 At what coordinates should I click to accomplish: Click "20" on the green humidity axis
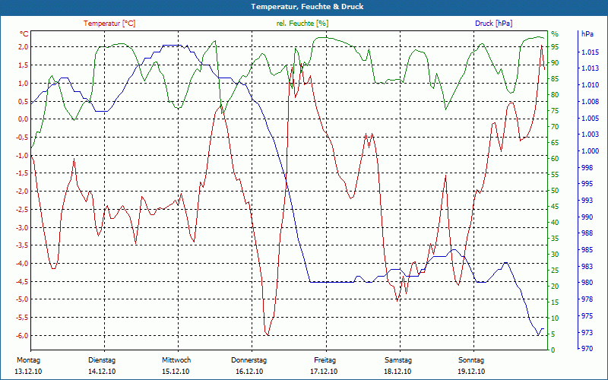555,287
